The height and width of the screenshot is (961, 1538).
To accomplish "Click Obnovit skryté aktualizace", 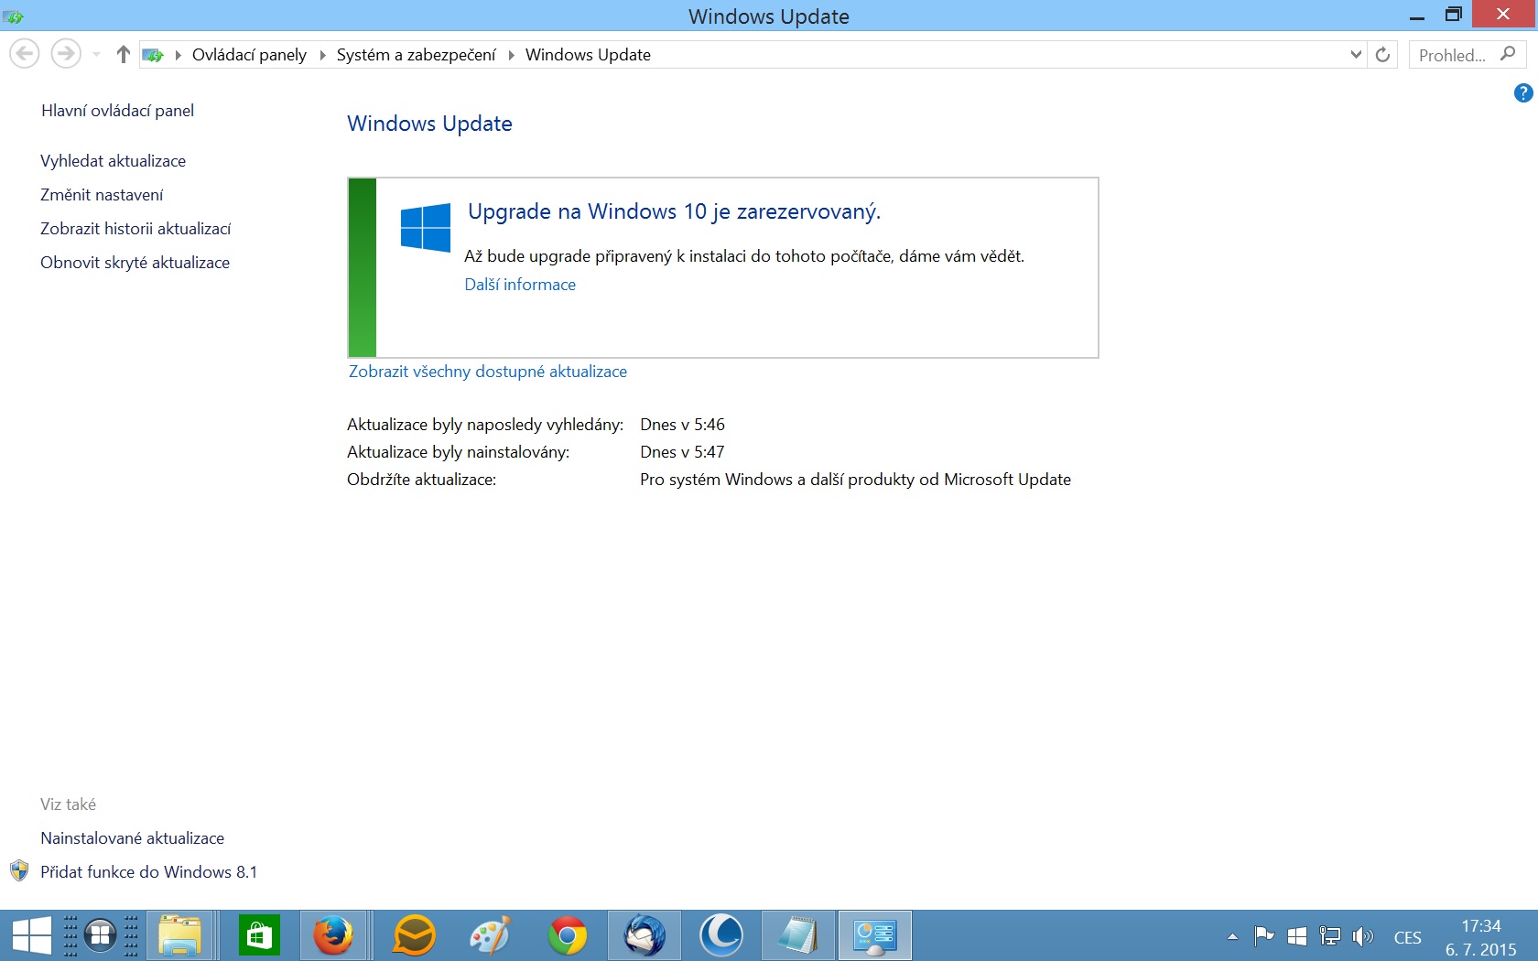I will (x=135, y=263).
